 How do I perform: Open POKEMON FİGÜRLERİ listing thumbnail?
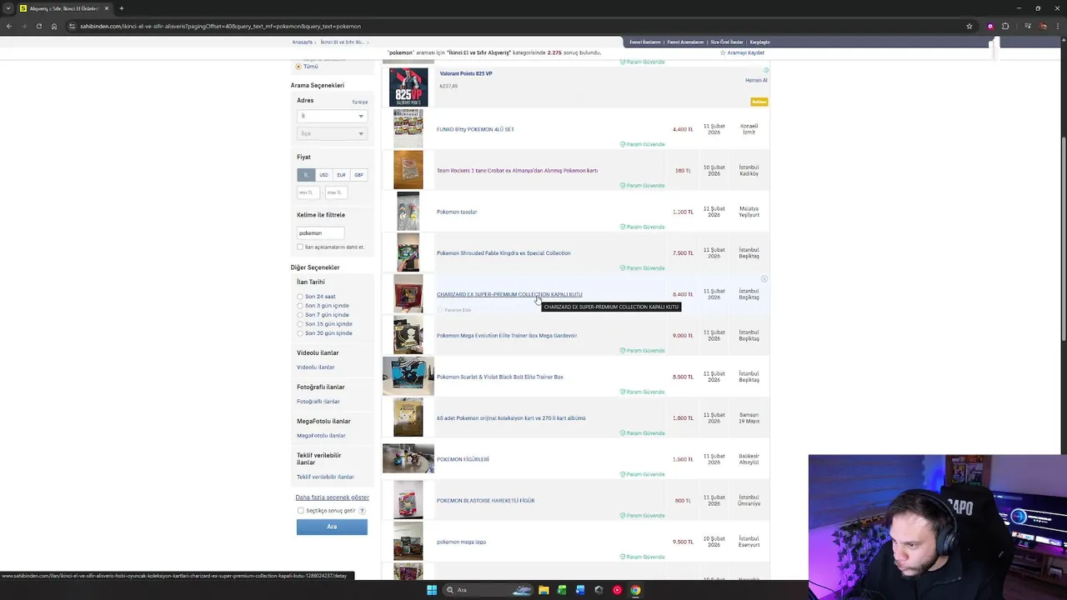[408, 458]
